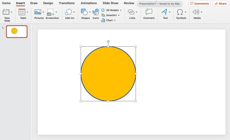Image resolution: width=230 pixels, height=140 pixels.
Task: Open the Chart dropdown arrow
Action: (x=115, y=20)
